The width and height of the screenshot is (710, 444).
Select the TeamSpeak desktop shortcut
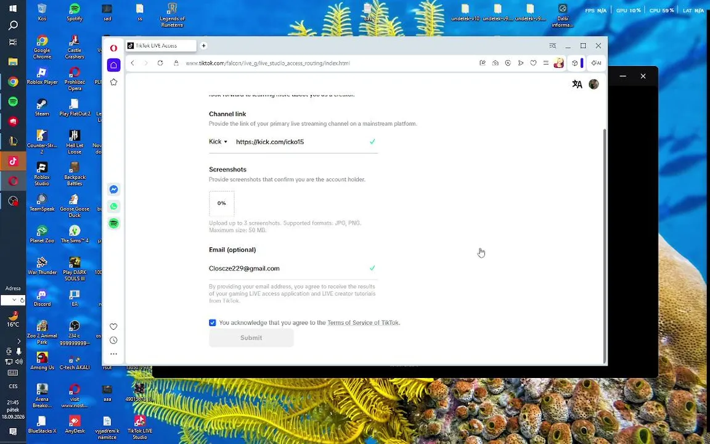click(42, 202)
